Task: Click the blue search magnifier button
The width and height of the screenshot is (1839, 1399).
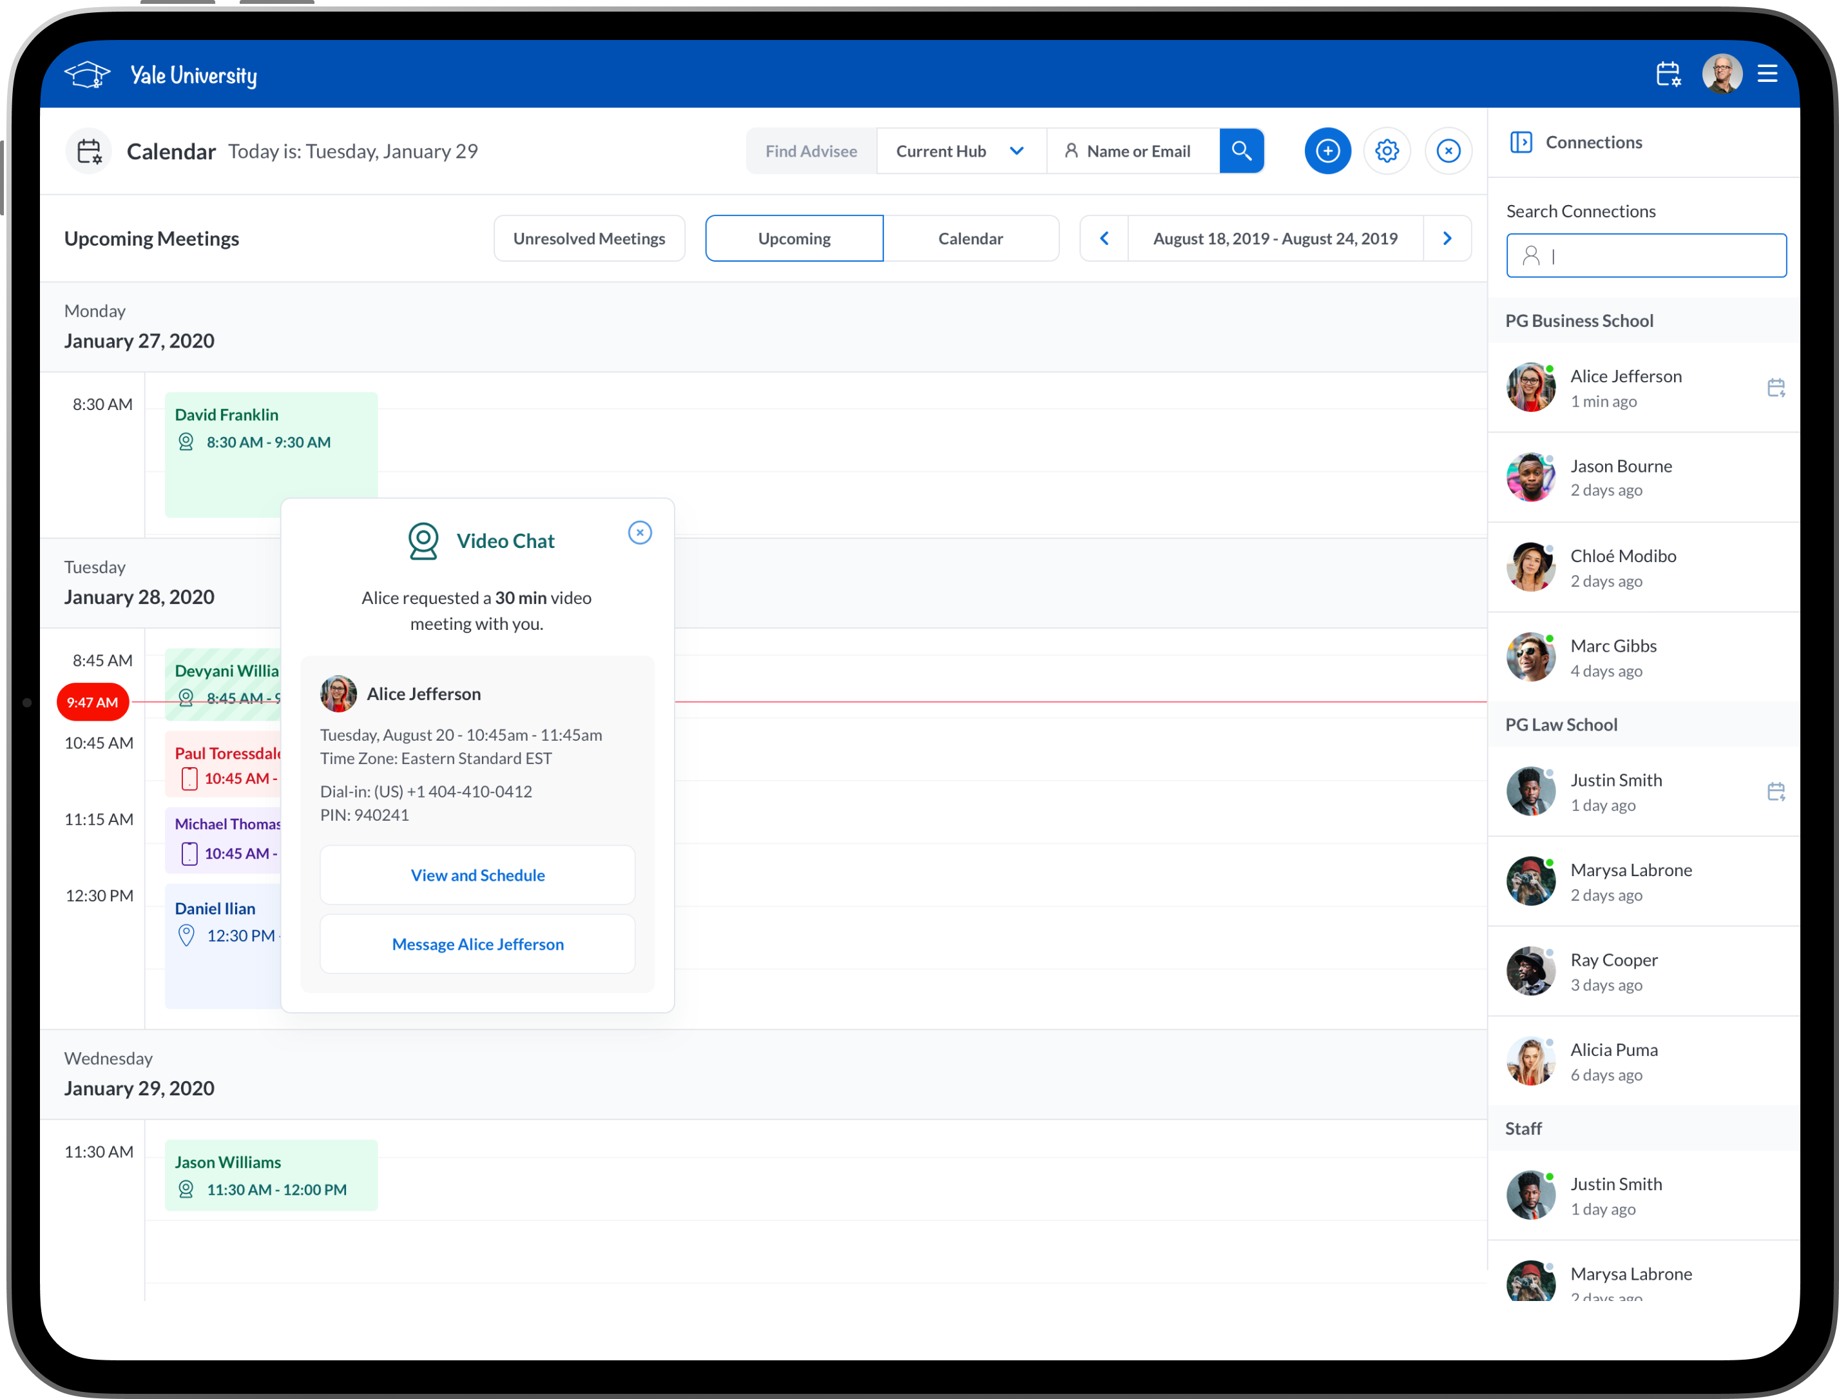Action: [x=1242, y=151]
